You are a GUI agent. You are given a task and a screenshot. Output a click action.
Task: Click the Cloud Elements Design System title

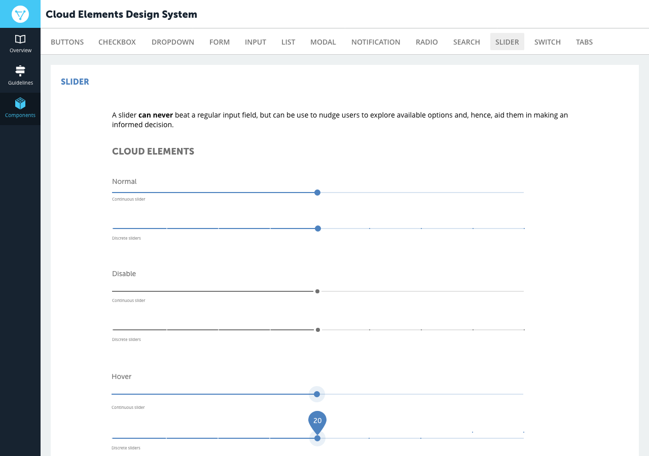(122, 14)
